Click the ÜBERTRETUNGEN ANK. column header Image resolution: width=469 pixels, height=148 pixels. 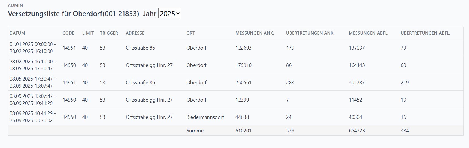310,33
